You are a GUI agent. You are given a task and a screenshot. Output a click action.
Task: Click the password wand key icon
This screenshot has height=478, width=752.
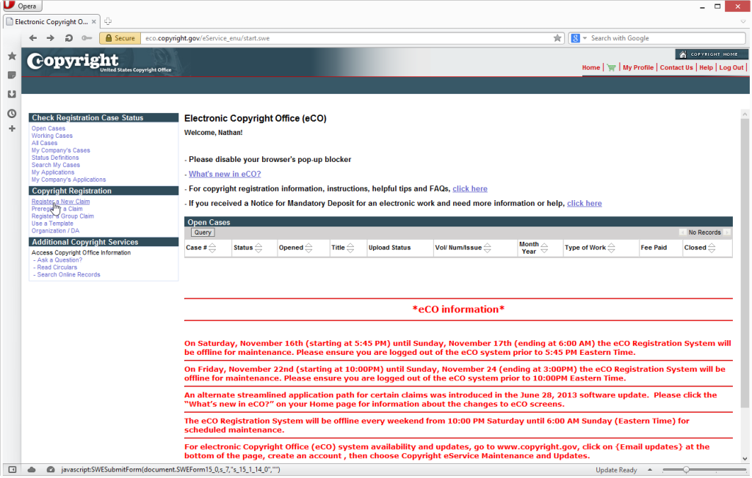(x=87, y=38)
